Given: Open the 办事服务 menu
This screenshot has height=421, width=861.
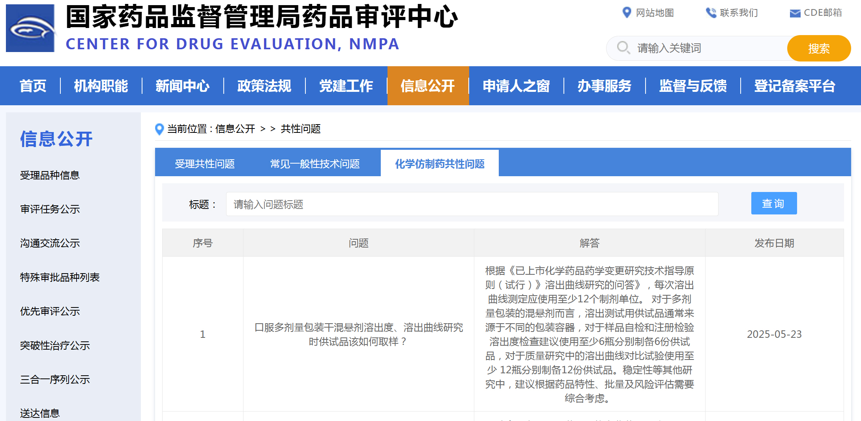Looking at the screenshot, I should tap(605, 86).
